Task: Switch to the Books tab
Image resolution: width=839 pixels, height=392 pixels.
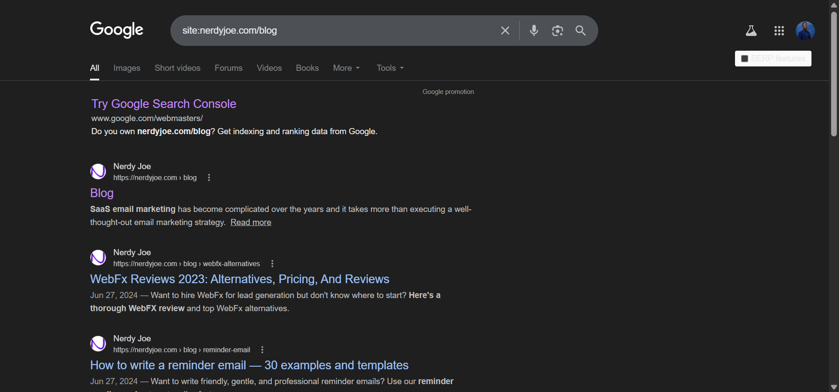Action: click(307, 68)
